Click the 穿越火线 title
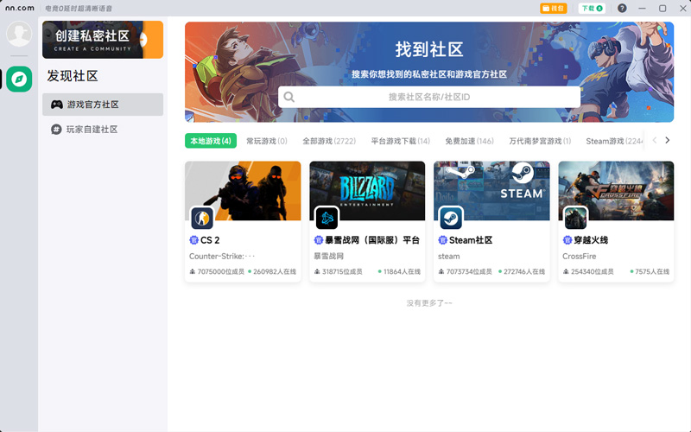 click(591, 240)
